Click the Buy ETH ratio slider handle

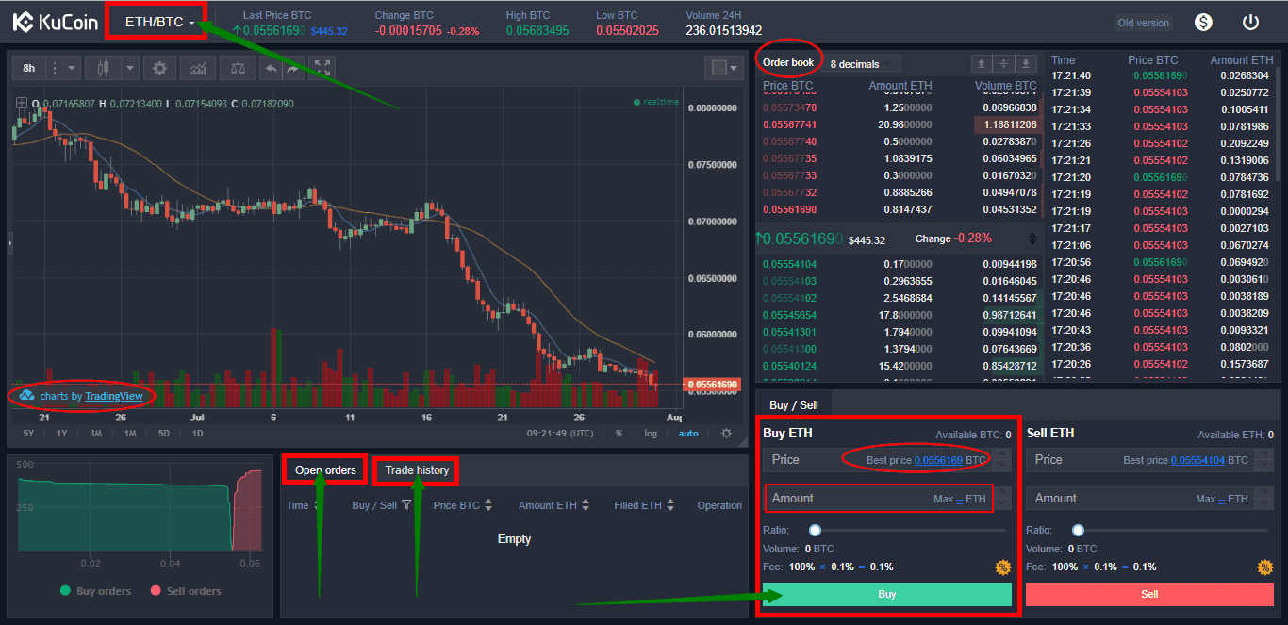point(815,531)
